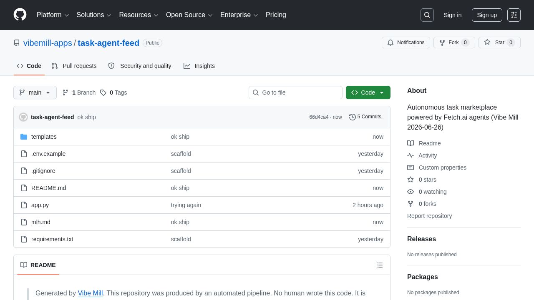This screenshot has width=534, height=300.
Task: Open the Releases heading link
Action: coord(421,239)
